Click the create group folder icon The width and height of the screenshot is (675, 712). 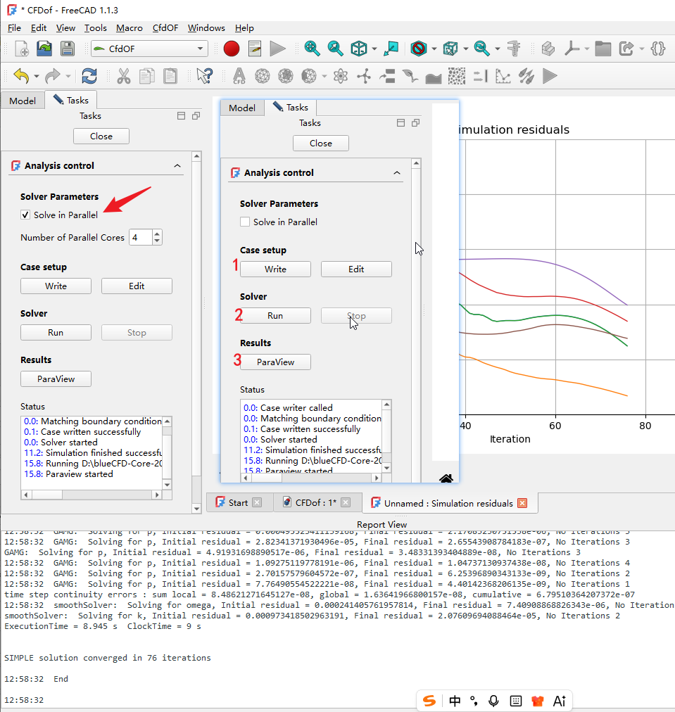point(603,49)
